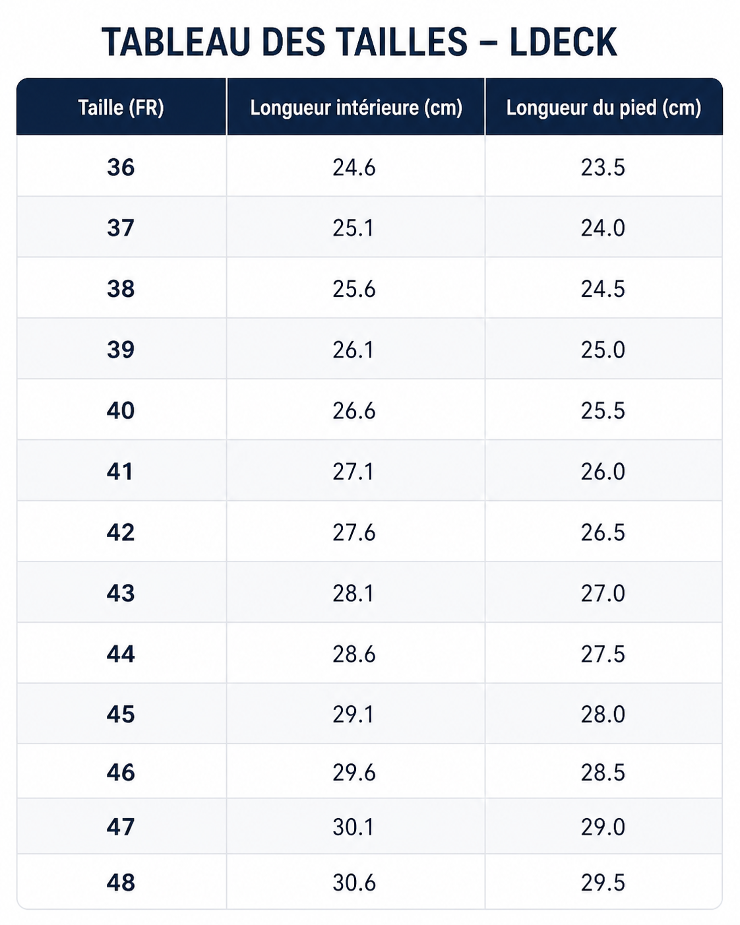740x925 pixels.
Task: Select interior length 27.6 value
Action: [x=354, y=532]
